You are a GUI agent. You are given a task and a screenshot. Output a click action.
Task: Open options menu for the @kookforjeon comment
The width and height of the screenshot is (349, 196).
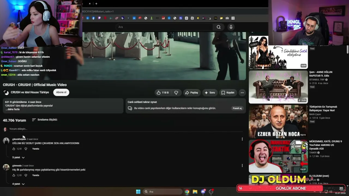(x=242, y=139)
